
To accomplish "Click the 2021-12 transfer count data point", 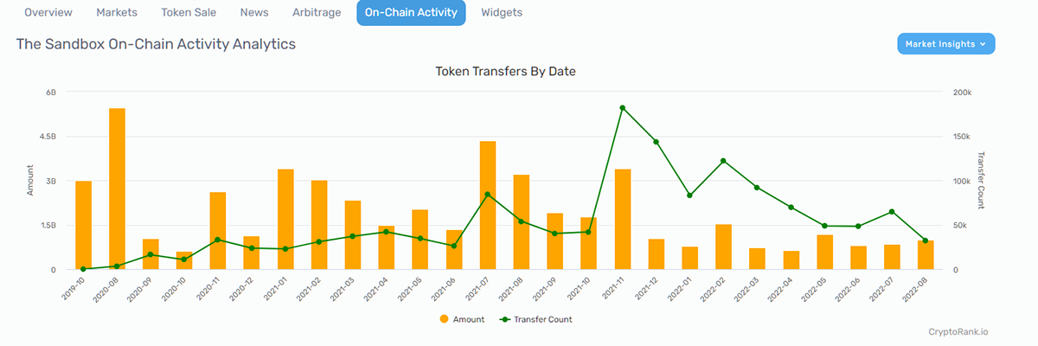I will (x=656, y=142).
